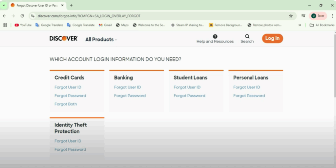Click the Discover logo

(64, 38)
